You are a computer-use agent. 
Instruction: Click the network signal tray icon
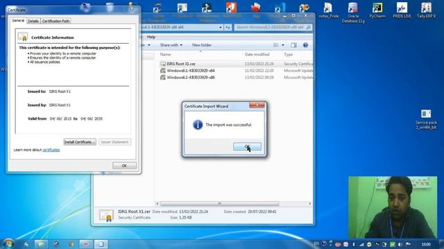[x=361, y=244]
